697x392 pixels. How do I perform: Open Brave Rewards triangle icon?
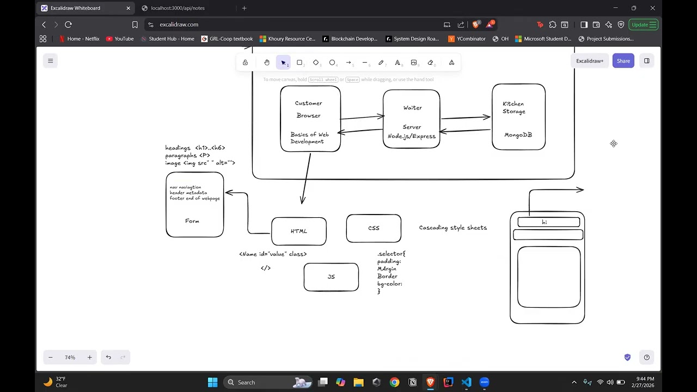pyautogui.click(x=490, y=24)
